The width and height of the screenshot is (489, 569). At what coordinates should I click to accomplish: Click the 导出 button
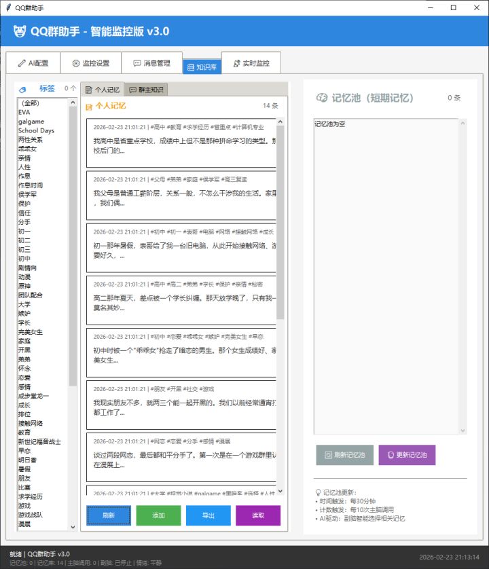(208, 515)
